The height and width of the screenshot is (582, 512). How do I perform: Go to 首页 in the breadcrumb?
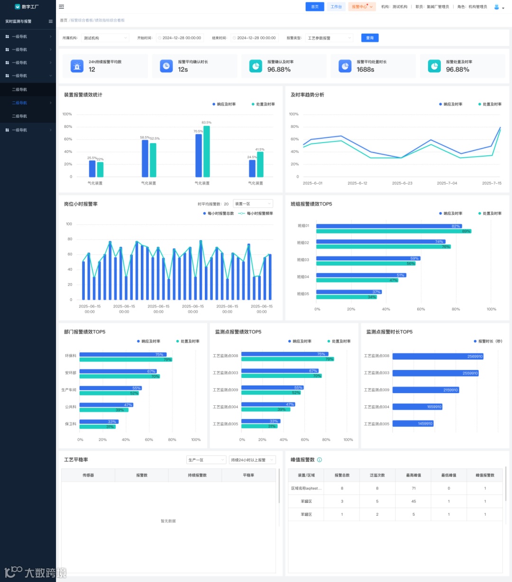[x=64, y=20]
